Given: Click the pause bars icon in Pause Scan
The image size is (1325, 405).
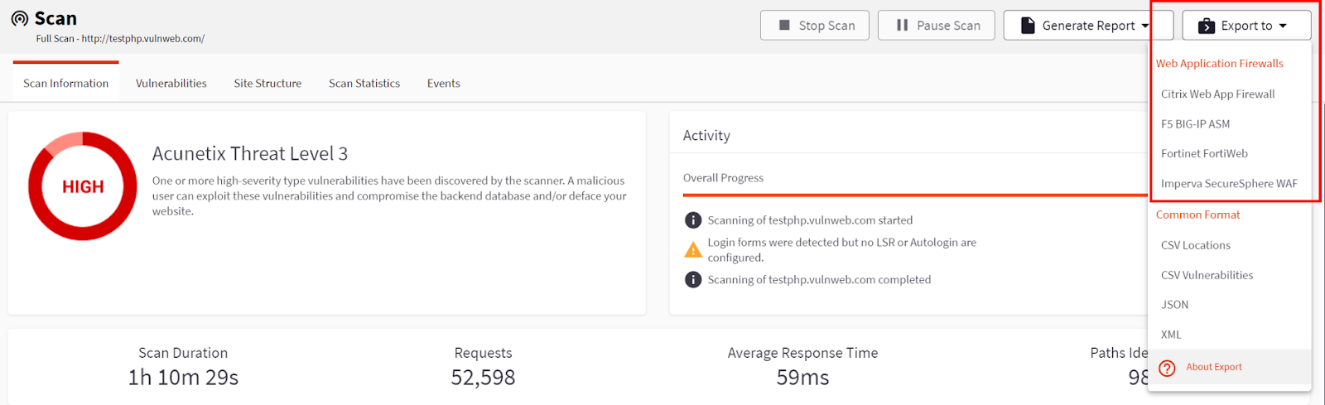Looking at the screenshot, I should 903,25.
